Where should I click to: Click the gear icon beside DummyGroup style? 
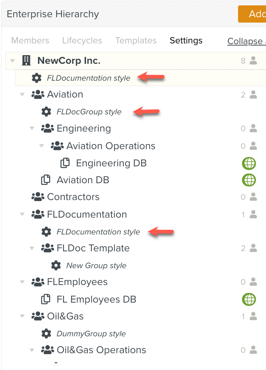point(46,334)
